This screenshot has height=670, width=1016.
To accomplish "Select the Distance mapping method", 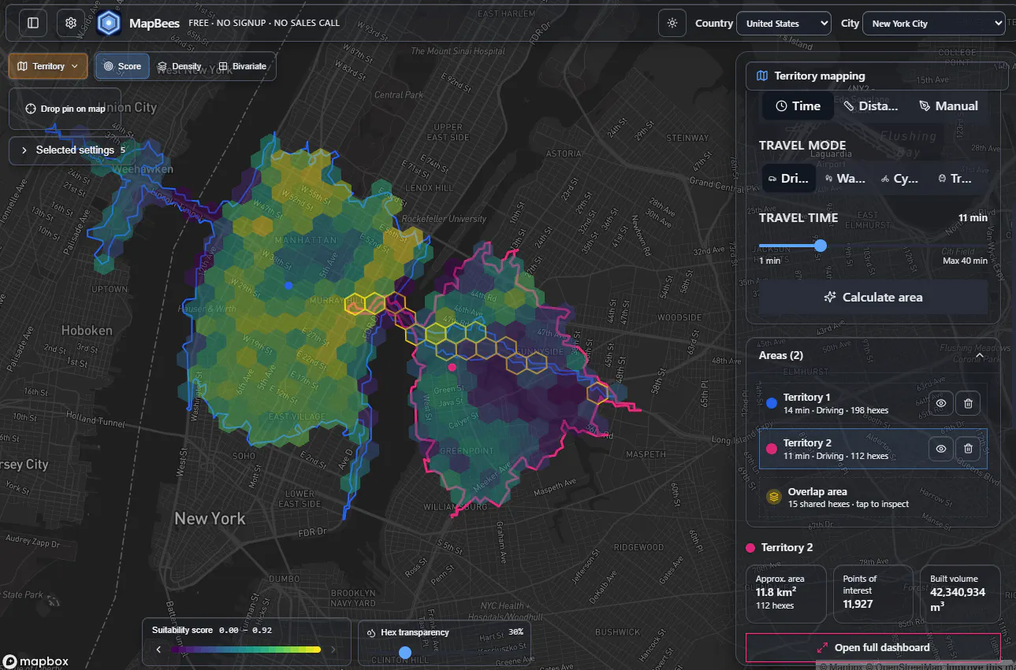I will tap(870, 106).
